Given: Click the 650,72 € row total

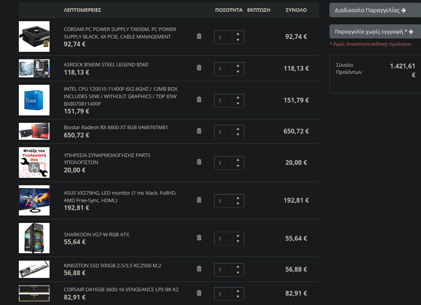Looking at the screenshot, I should (296, 131).
